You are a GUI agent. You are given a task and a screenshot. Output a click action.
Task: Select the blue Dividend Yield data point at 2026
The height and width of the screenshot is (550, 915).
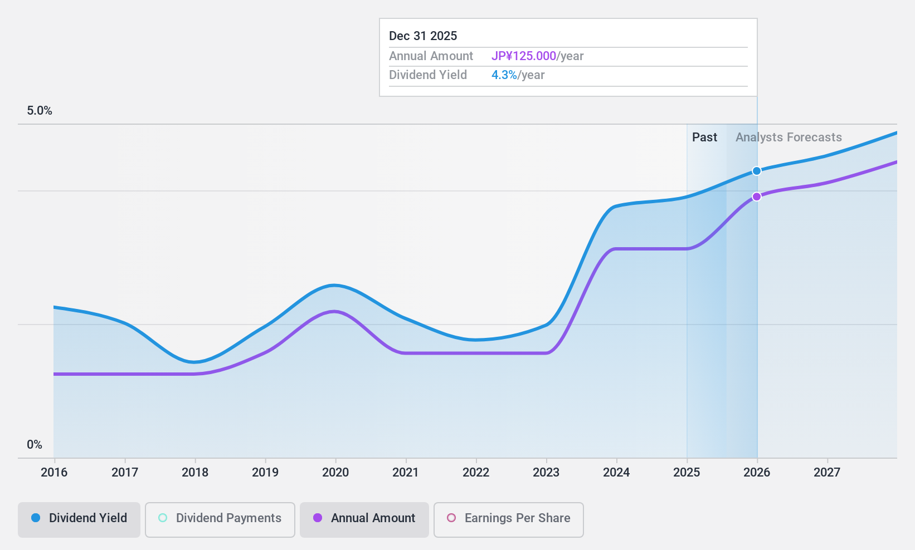pyautogui.click(x=757, y=171)
